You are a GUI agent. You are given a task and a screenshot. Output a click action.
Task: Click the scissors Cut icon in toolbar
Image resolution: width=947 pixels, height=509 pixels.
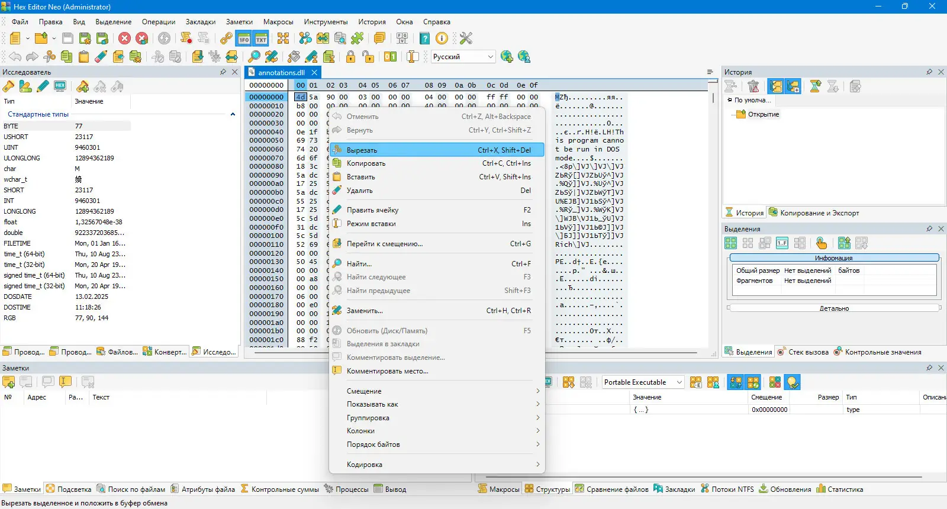50,57
